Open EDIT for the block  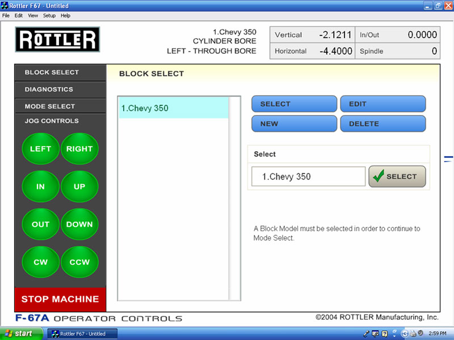coord(382,104)
